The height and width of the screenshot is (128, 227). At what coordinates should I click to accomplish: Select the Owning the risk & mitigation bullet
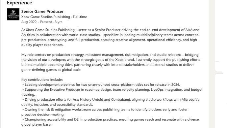click(104, 112)
